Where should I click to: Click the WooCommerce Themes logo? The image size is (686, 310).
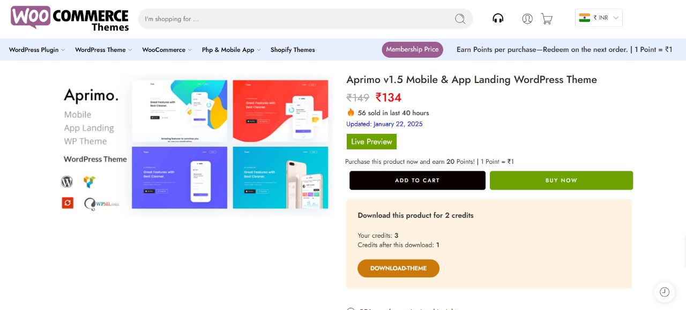click(70, 18)
